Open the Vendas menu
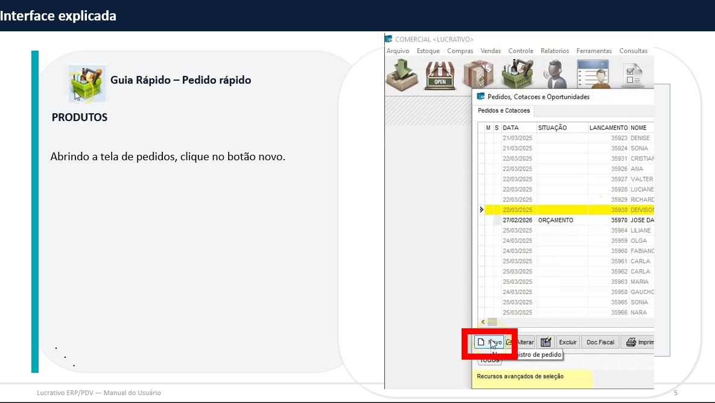 (490, 51)
